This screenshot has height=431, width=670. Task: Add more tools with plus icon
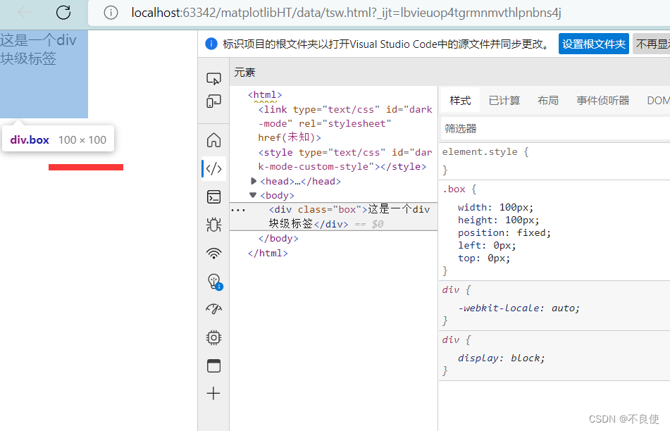coord(213,394)
